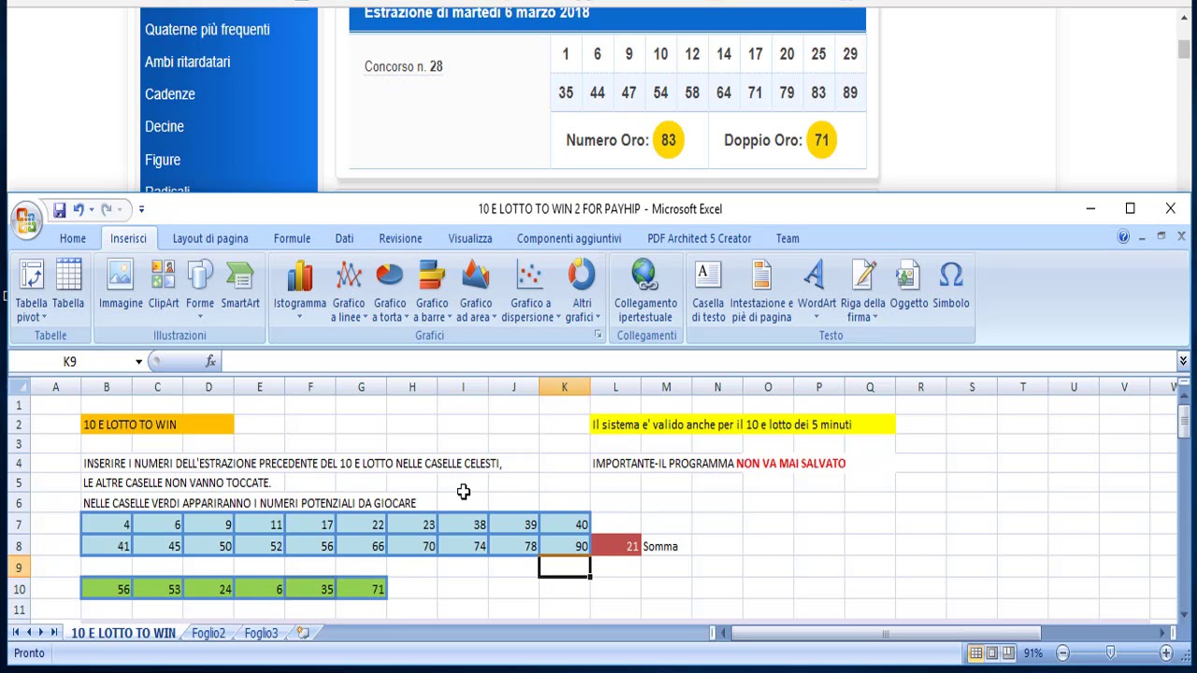Switch to Page Break Preview in status bar
Viewport: 1197px width, 673px height.
point(1009,652)
